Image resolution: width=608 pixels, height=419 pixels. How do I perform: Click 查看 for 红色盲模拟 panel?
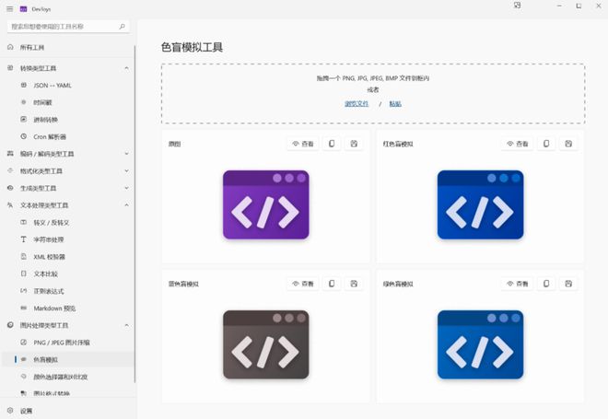point(518,144)
